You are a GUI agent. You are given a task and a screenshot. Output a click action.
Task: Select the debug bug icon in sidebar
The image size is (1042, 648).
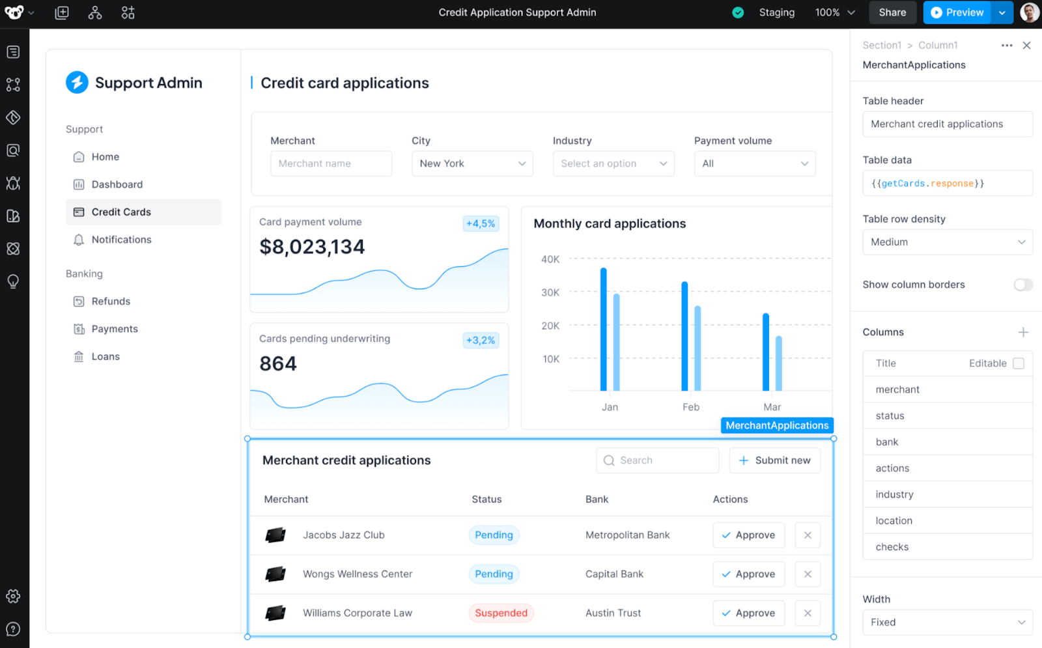(x=13, y=183)
